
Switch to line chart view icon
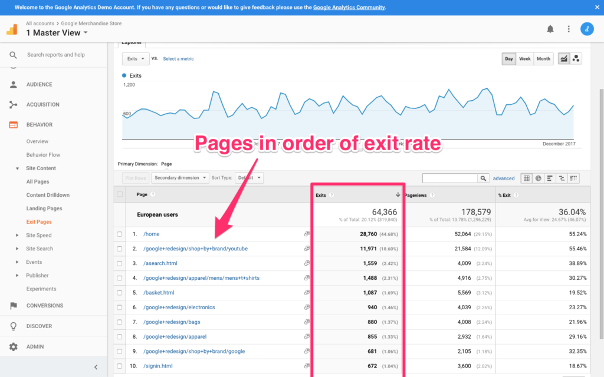point(564,59)
